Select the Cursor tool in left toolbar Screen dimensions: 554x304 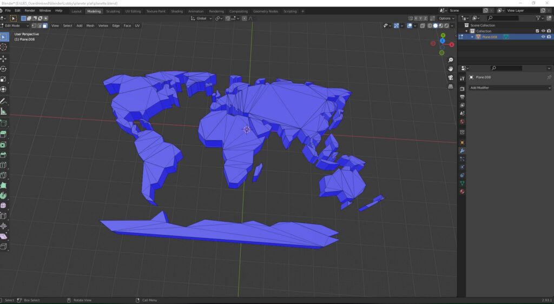[x=4, y=47]
